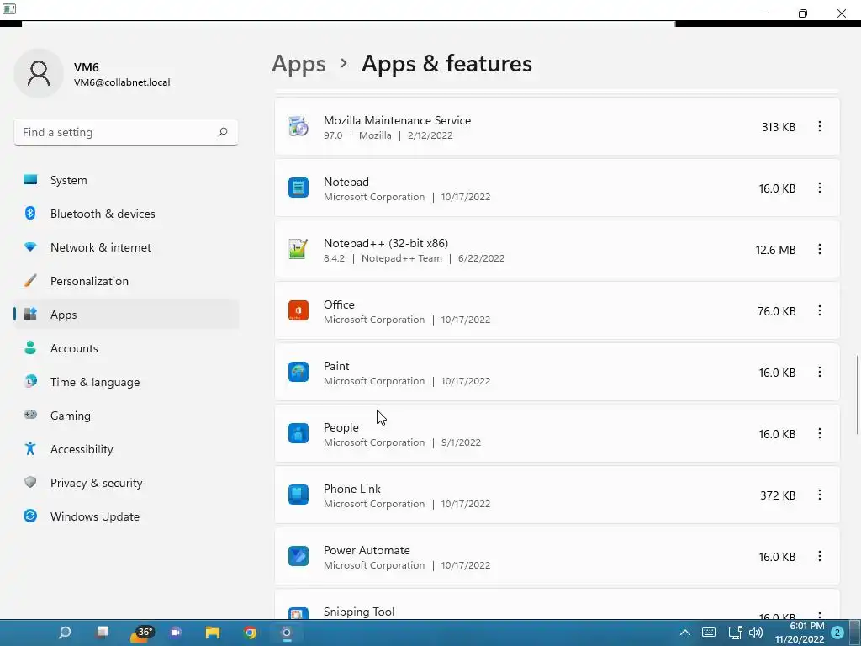This screenshot has width=861, height=646.
Task: Click the Apps breadcrumb link
Action: click(298, 64)
